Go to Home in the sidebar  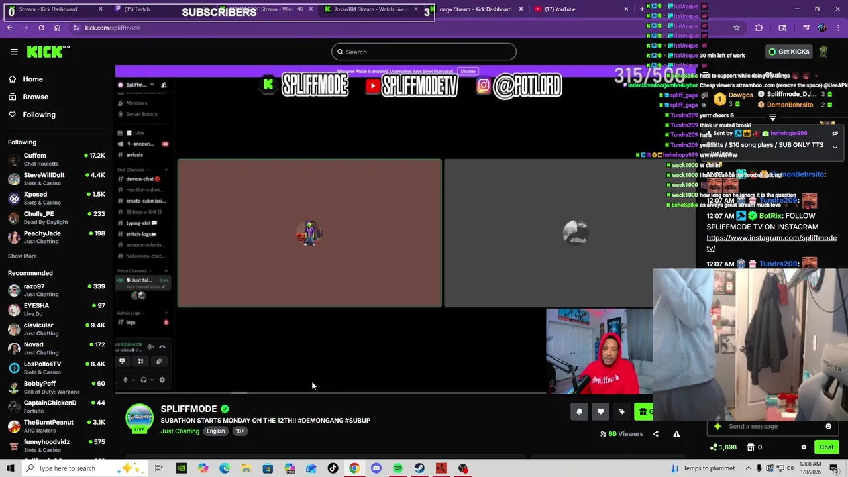coord(32,79)
